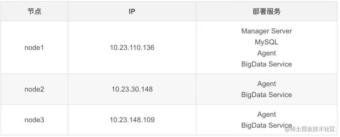340x137 pixels.
Task: Click Agent text in node1 row
Action: (x=266, y=53)
